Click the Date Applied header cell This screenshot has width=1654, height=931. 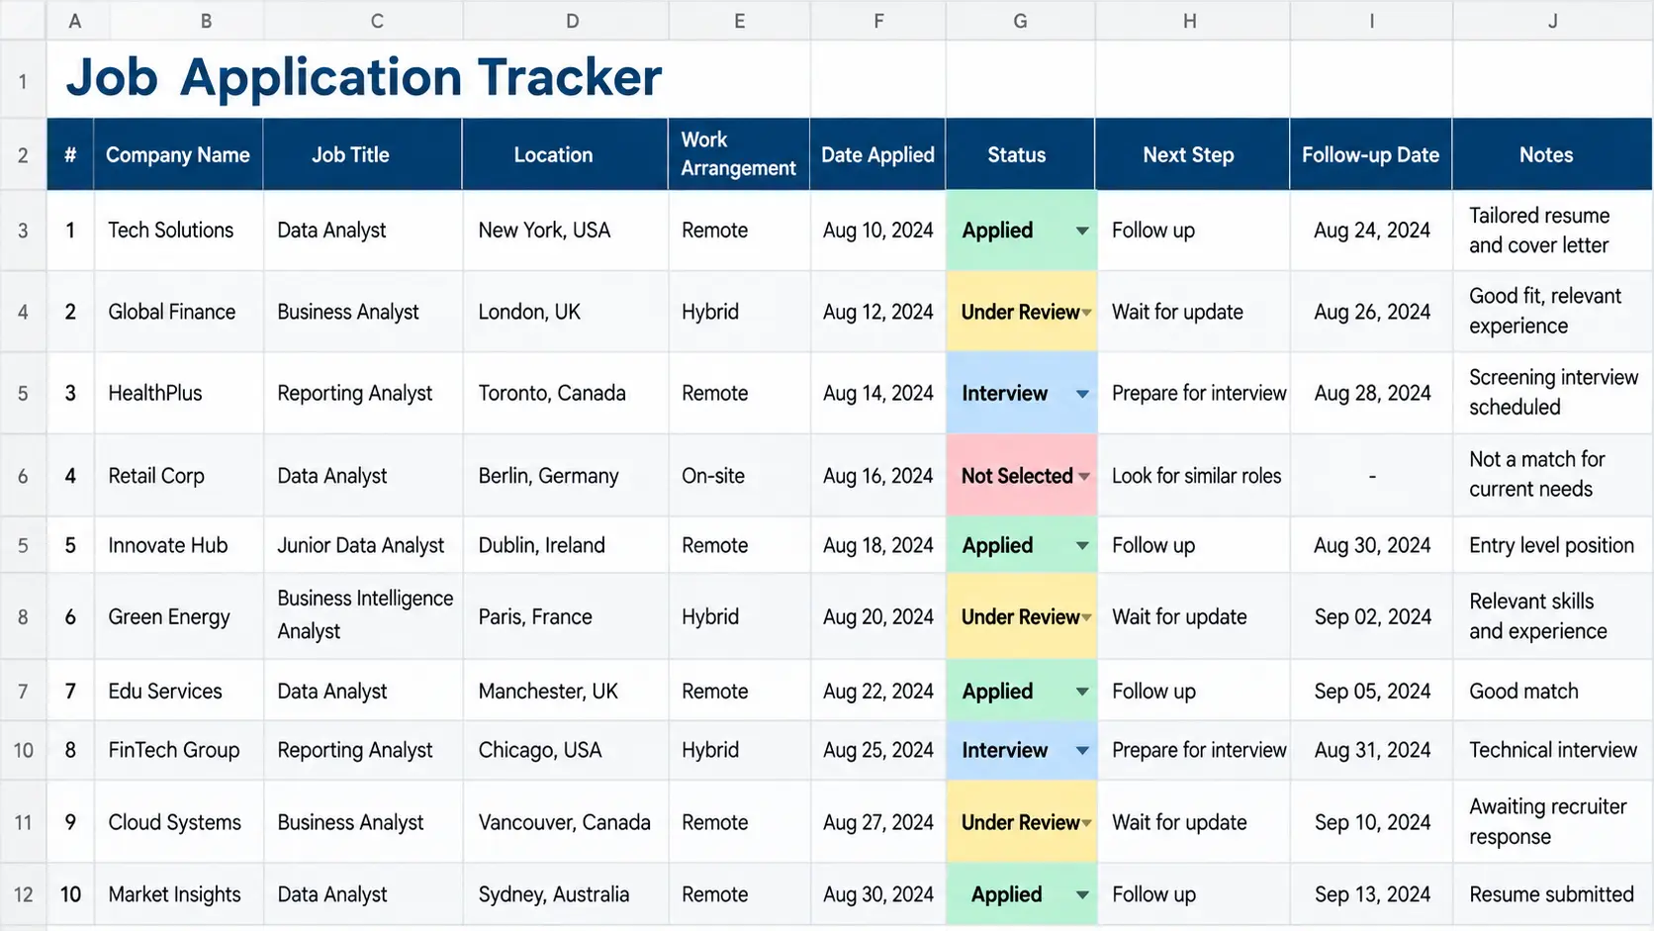pyautogui.click(x=877, y=154)
